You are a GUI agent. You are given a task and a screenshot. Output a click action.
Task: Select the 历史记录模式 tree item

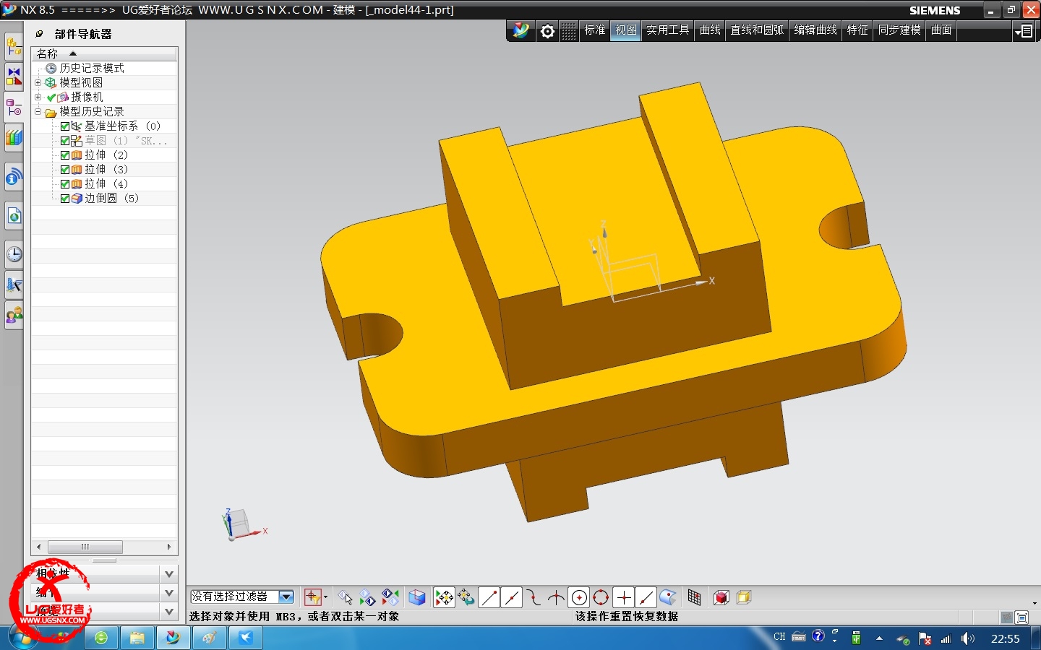coord(92,68)
